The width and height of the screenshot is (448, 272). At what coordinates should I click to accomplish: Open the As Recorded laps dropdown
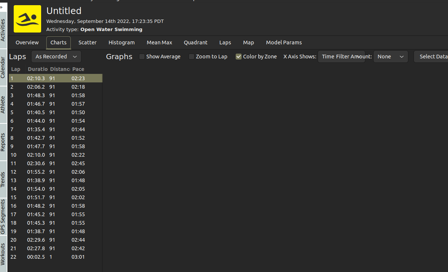click(x=56, y=57)
